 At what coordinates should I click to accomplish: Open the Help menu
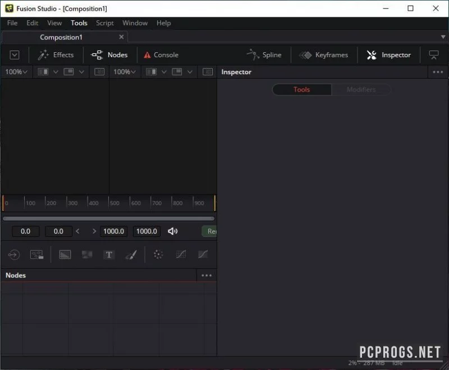coord(163,23)
